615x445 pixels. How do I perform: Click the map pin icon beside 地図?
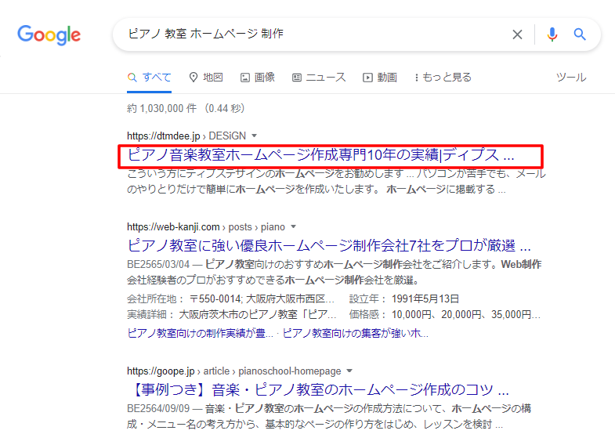(194, 78)
